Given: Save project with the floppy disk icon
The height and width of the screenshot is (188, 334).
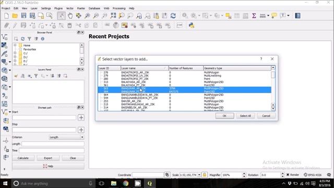Looking at the screenshot, I should tap(23, 16).
